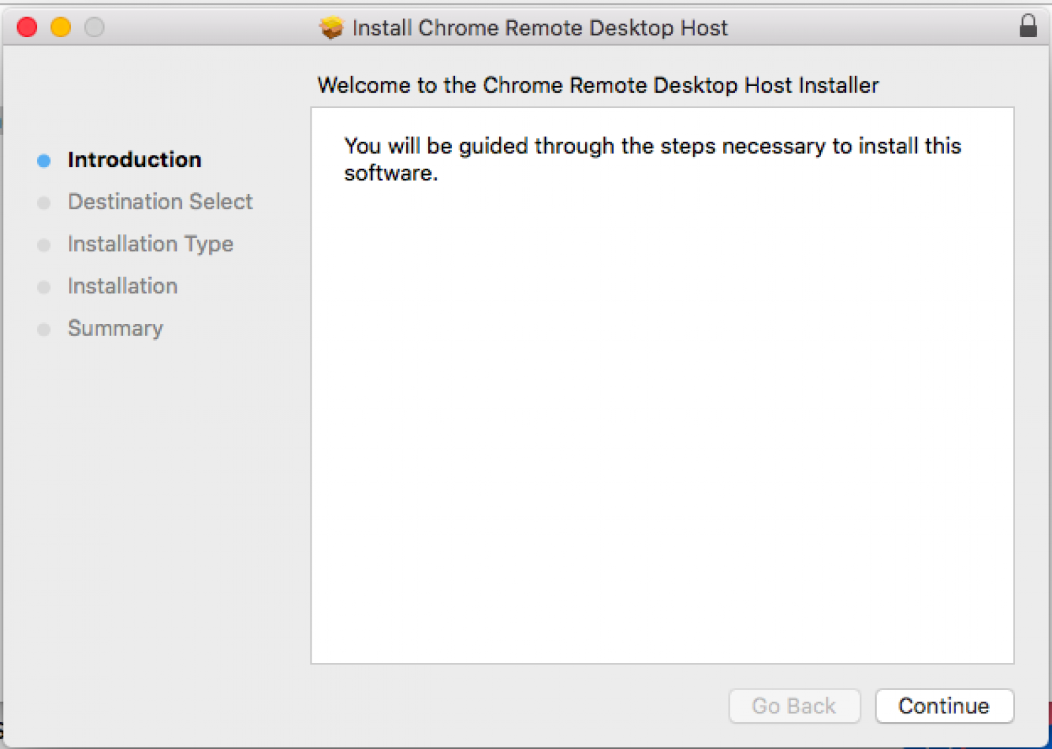Click the blue bullet beside Introduction
The width and height of the screenshot is (1052, 749).
pos(44,161)
